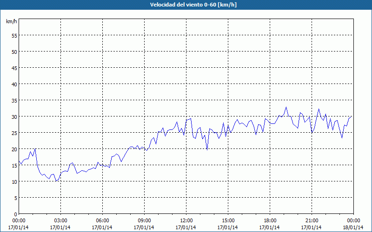Click the 55 y-axis label
Screen dimensions: 372x232
14,35
